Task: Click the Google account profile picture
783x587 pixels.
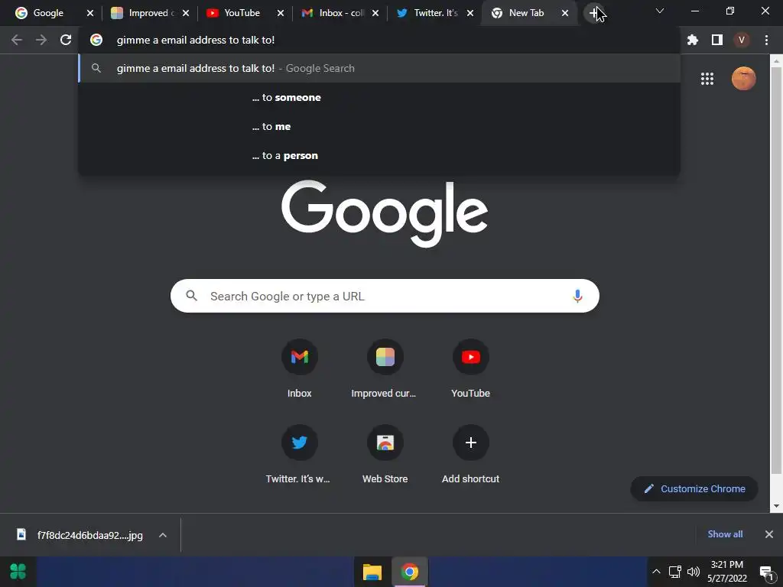Action: [x=743, y=79]
